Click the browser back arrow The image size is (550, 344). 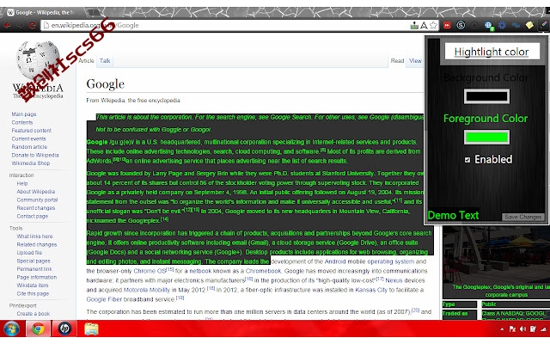pyautogui.click(x=8, y=25)
